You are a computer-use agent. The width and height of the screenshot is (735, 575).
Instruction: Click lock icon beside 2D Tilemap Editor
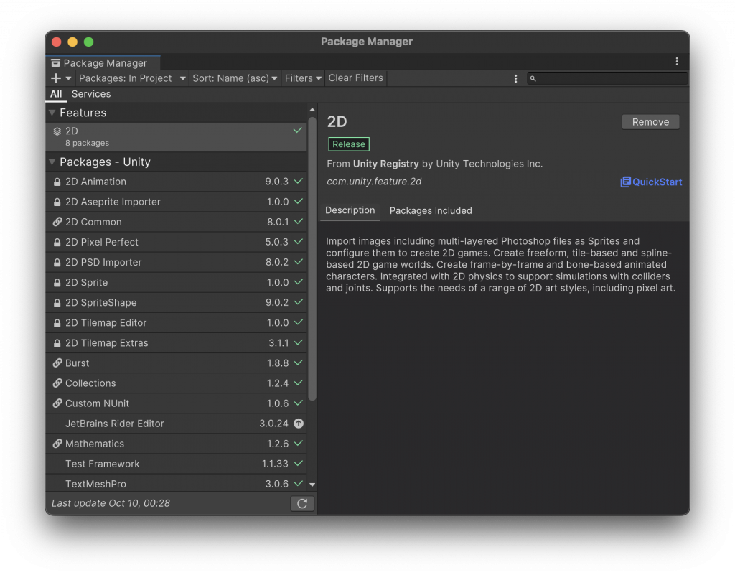57,323
